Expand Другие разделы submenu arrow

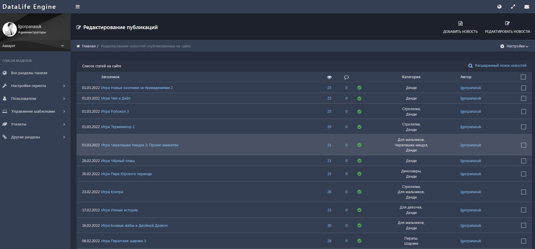click(64, 137)
